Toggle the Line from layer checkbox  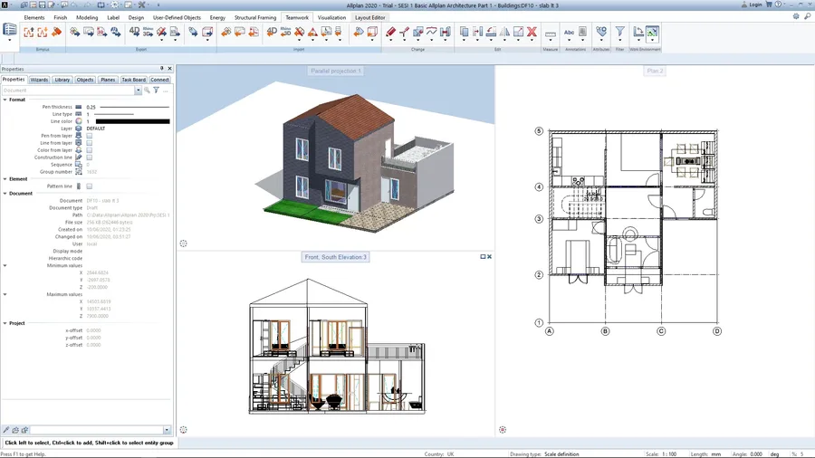point(90,143)
